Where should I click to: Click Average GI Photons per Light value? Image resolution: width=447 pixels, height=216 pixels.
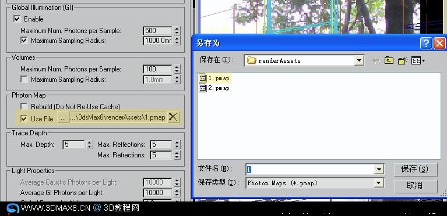158,193
